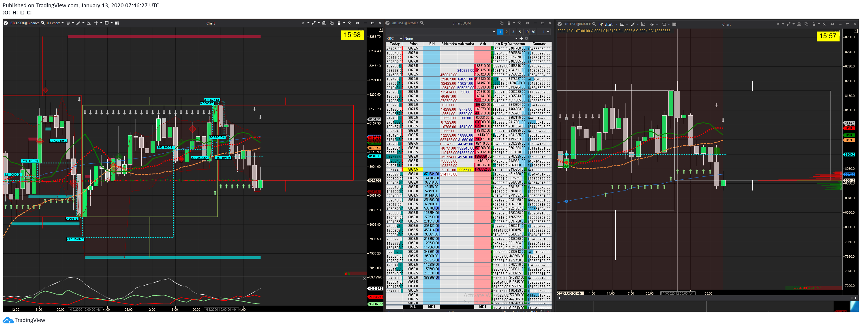The width and height of the screenshot is (862, 328).
Task: Pin the XBTUSD chart window
Action: (832, 24)
